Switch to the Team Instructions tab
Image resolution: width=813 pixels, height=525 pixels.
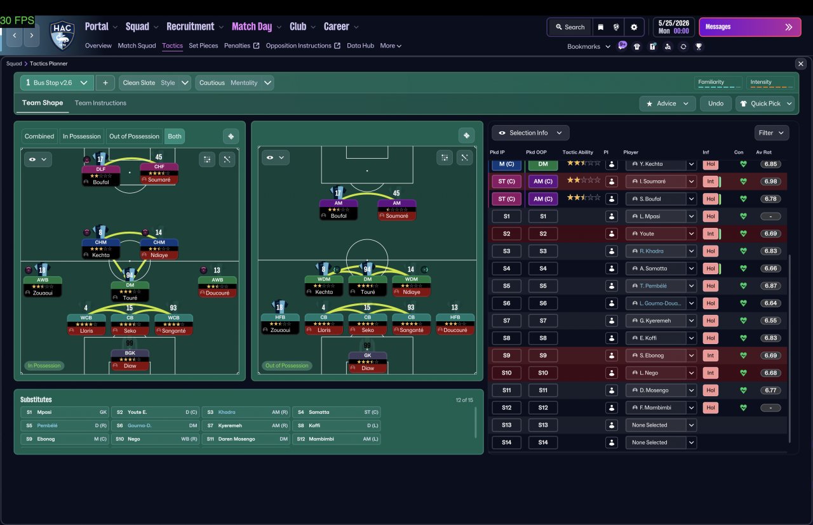100,103
